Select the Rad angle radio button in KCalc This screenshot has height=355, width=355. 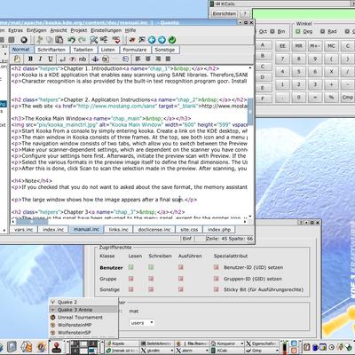pyautogui.click(x=323, y=31)
